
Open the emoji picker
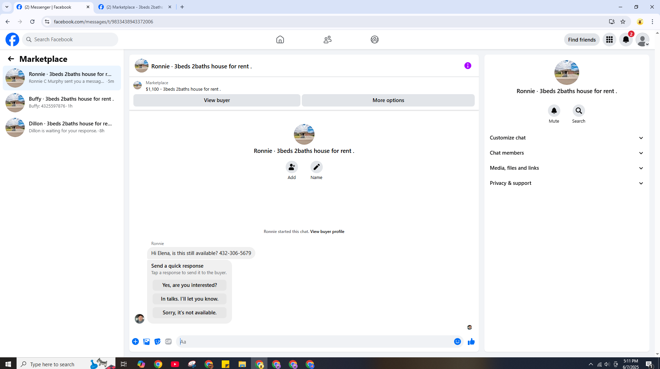click(458, 342)
